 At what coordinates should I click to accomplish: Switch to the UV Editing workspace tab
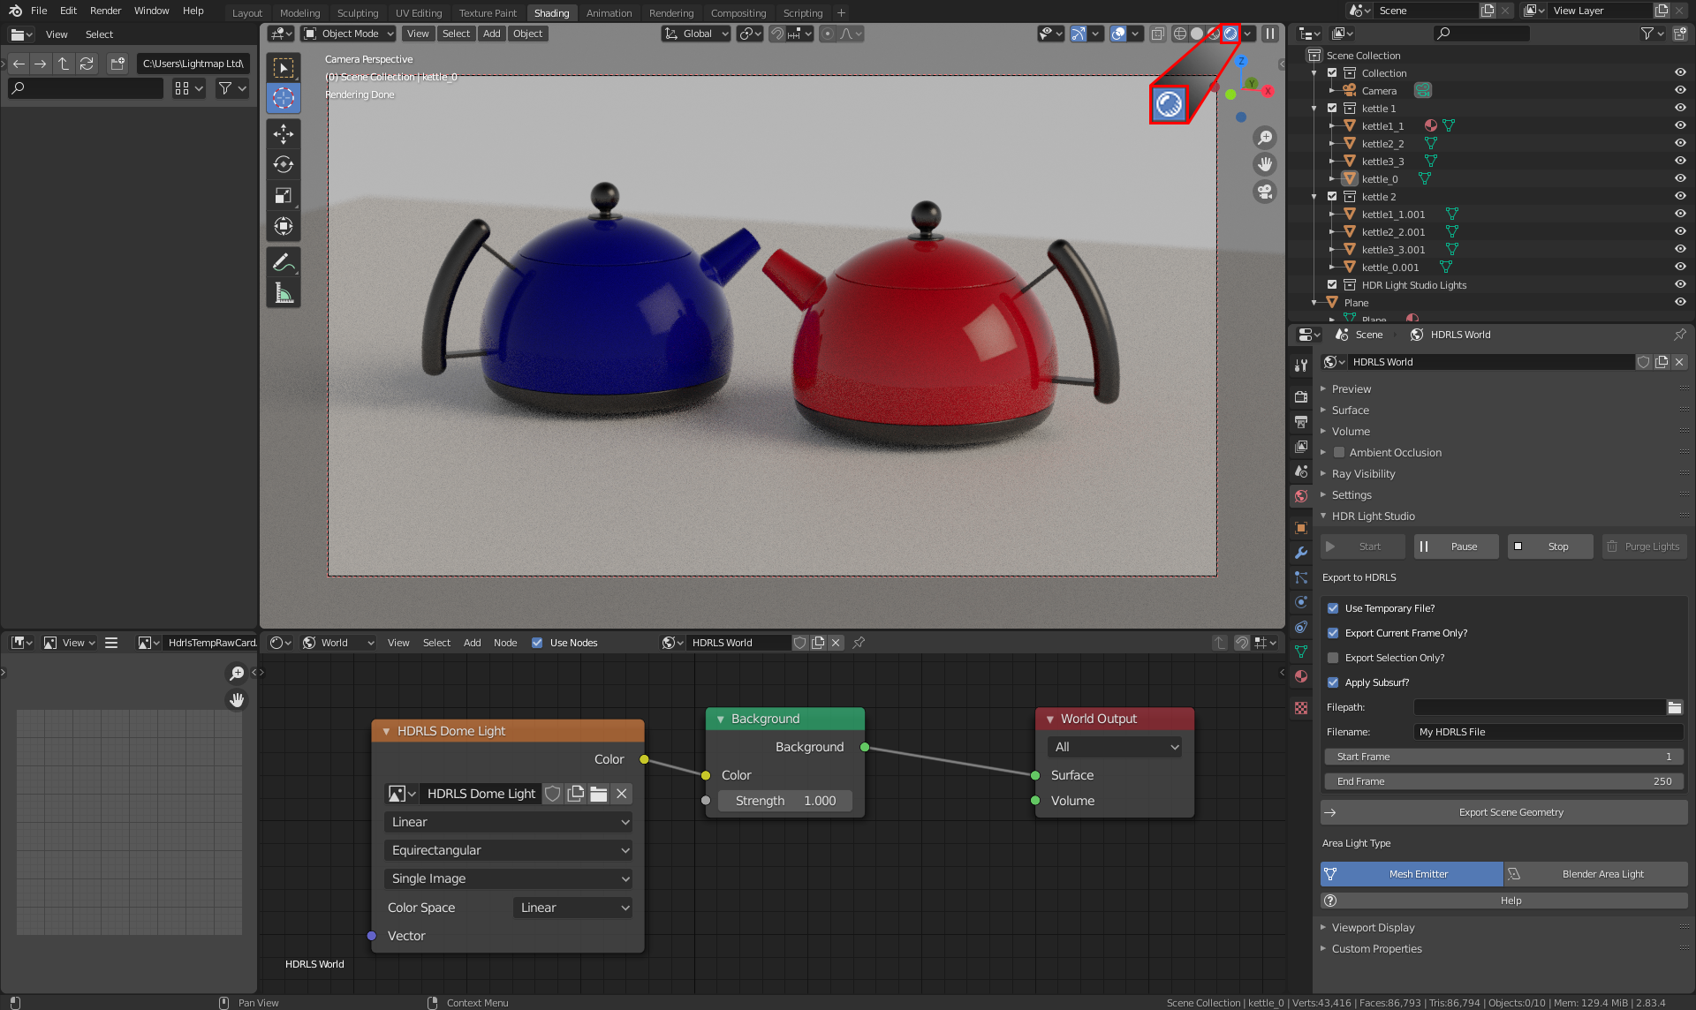[x=419, y=13]
